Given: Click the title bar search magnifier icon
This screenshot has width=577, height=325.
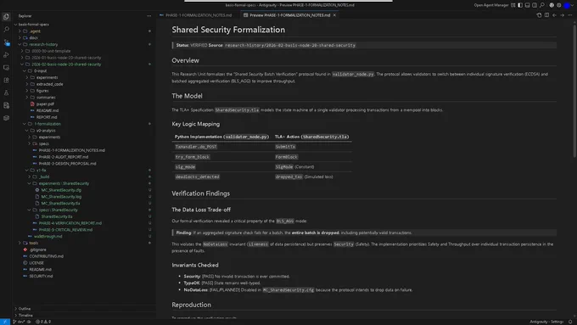Looking at the screenshot, I should point(541,5).
